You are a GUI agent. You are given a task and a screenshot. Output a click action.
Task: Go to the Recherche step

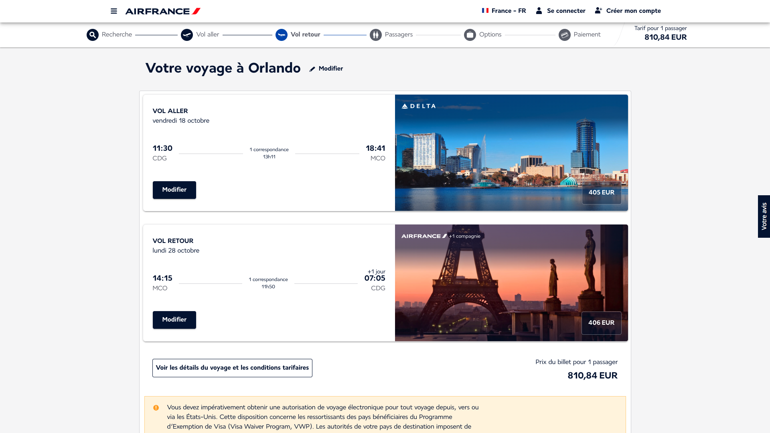pos(117,34)
